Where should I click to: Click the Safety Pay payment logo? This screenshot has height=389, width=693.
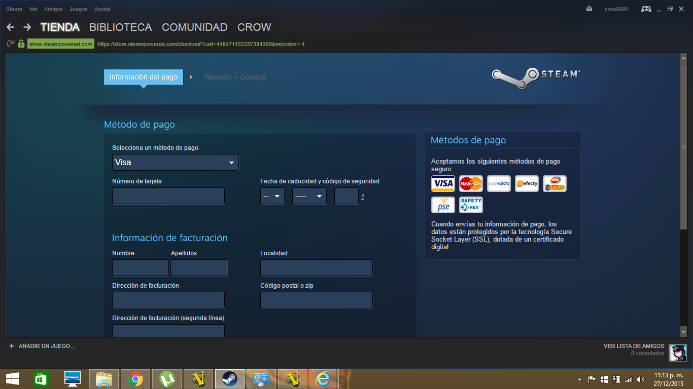pos(471,205)
